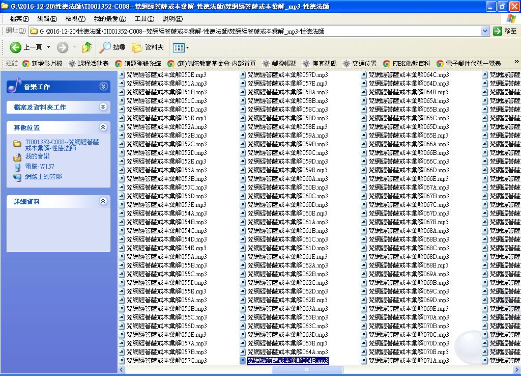Click the green Forward arrow button
The height and width of the screenshot is (376, 521).
click(x=63, y=47)
